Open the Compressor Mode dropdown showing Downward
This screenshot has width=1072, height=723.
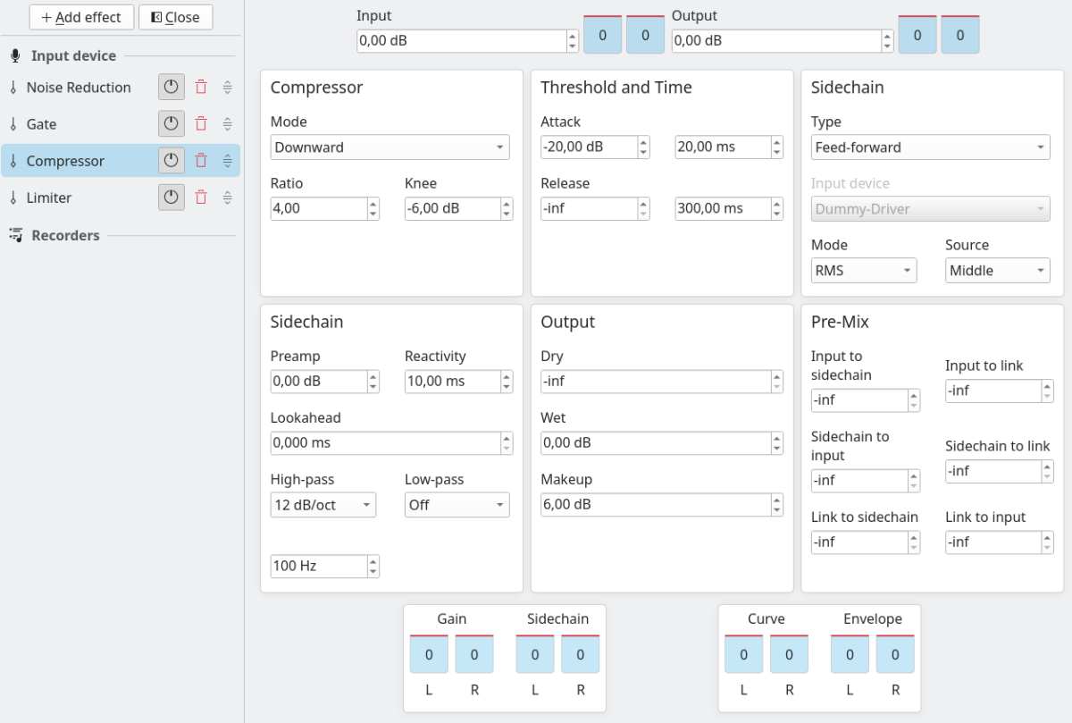390,147
